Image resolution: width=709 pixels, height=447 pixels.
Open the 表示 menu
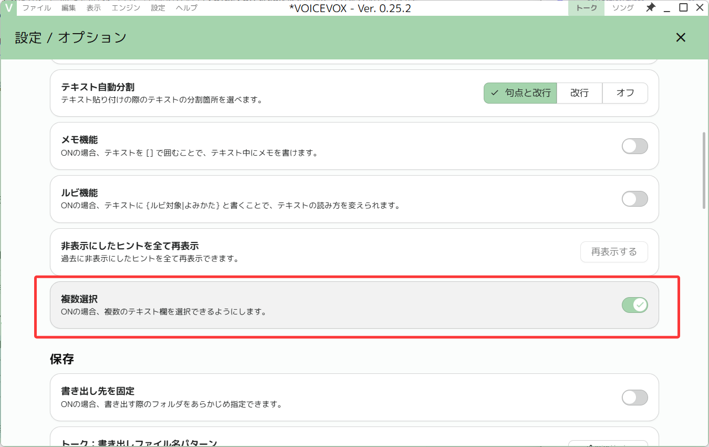point(93,8)
